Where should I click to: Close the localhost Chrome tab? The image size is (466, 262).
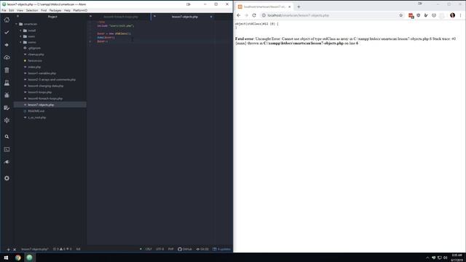290,7
